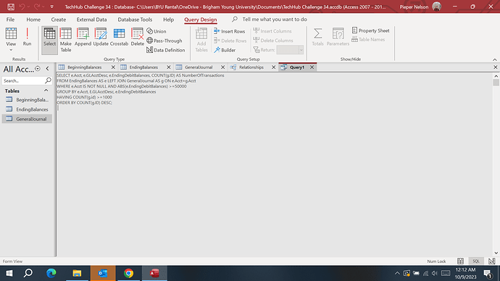Switch to Datasheet View in status bar
This screenshot has height=281, width=500.
(x=460, y=261)
